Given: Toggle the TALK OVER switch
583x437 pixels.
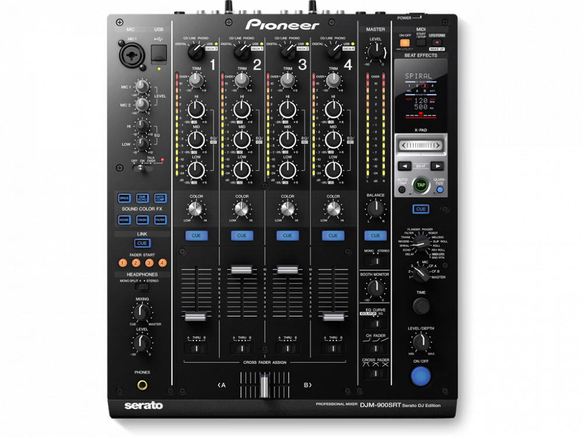Looking at the screenshot, I should tap(140, 168).
